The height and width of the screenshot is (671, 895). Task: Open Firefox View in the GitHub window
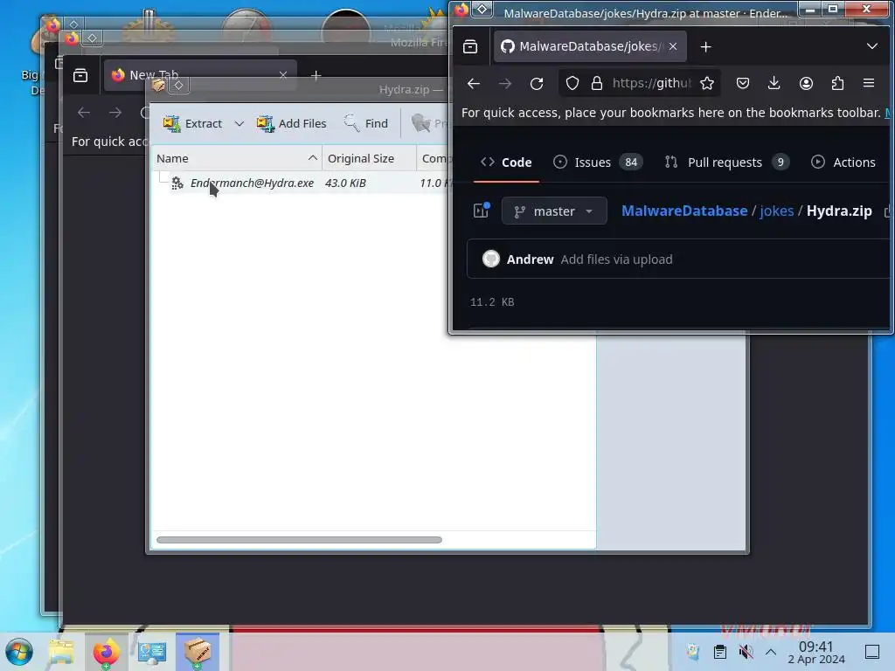pyautogui.click(x=470, y=46)
